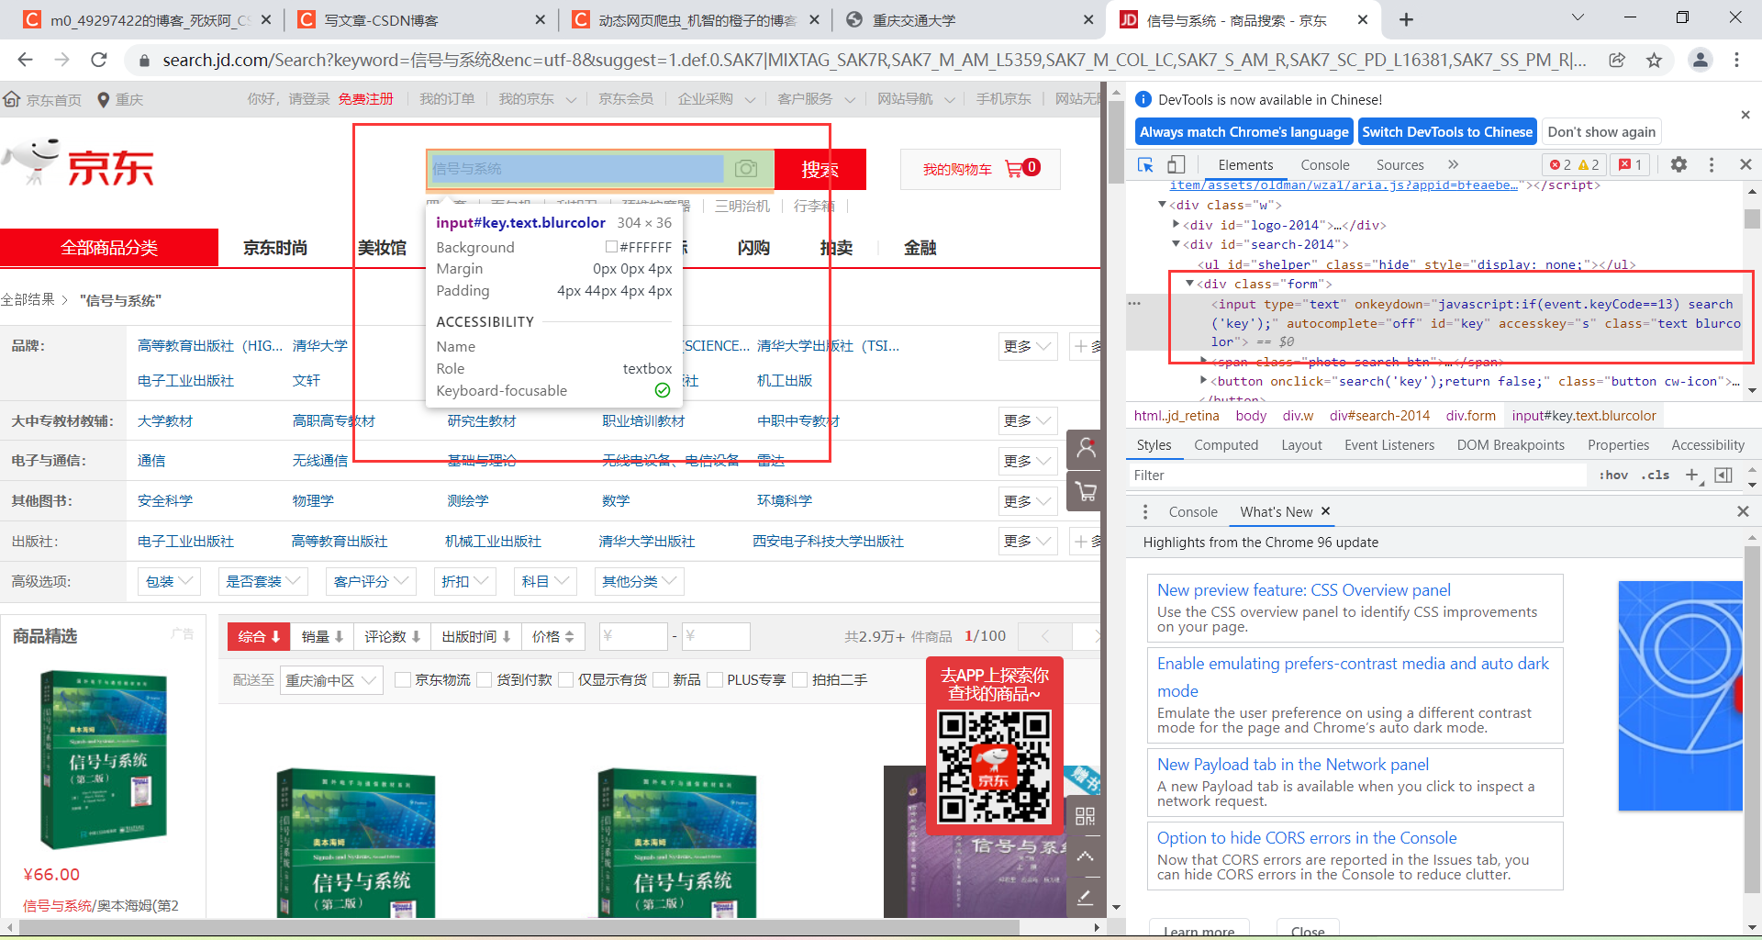Click the issues count badge in DevTools

1631,164
